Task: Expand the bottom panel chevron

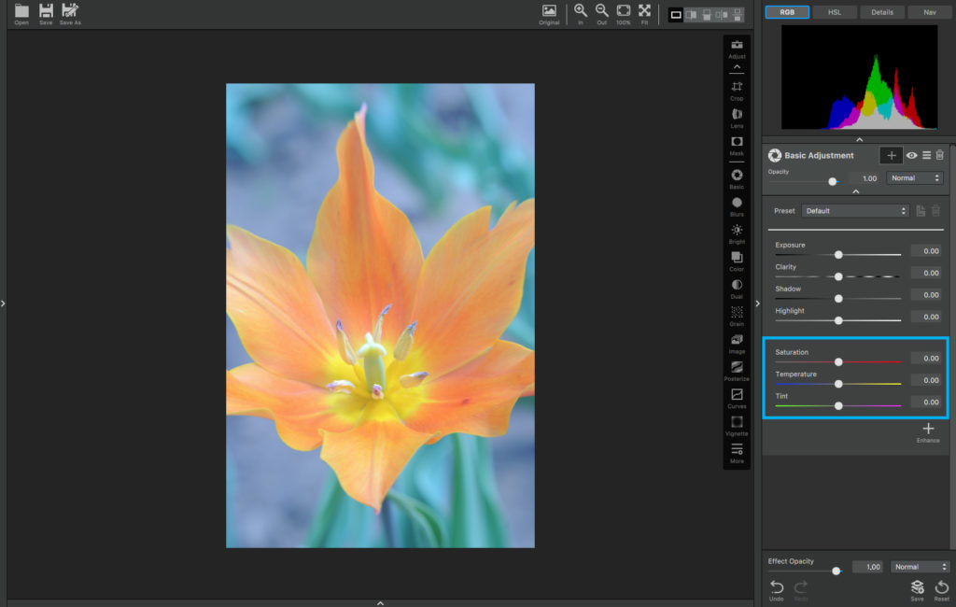Action: [381, 602]
